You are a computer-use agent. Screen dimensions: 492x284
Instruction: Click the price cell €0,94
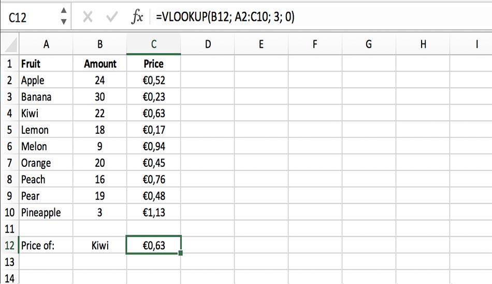[x=154, y=146]
